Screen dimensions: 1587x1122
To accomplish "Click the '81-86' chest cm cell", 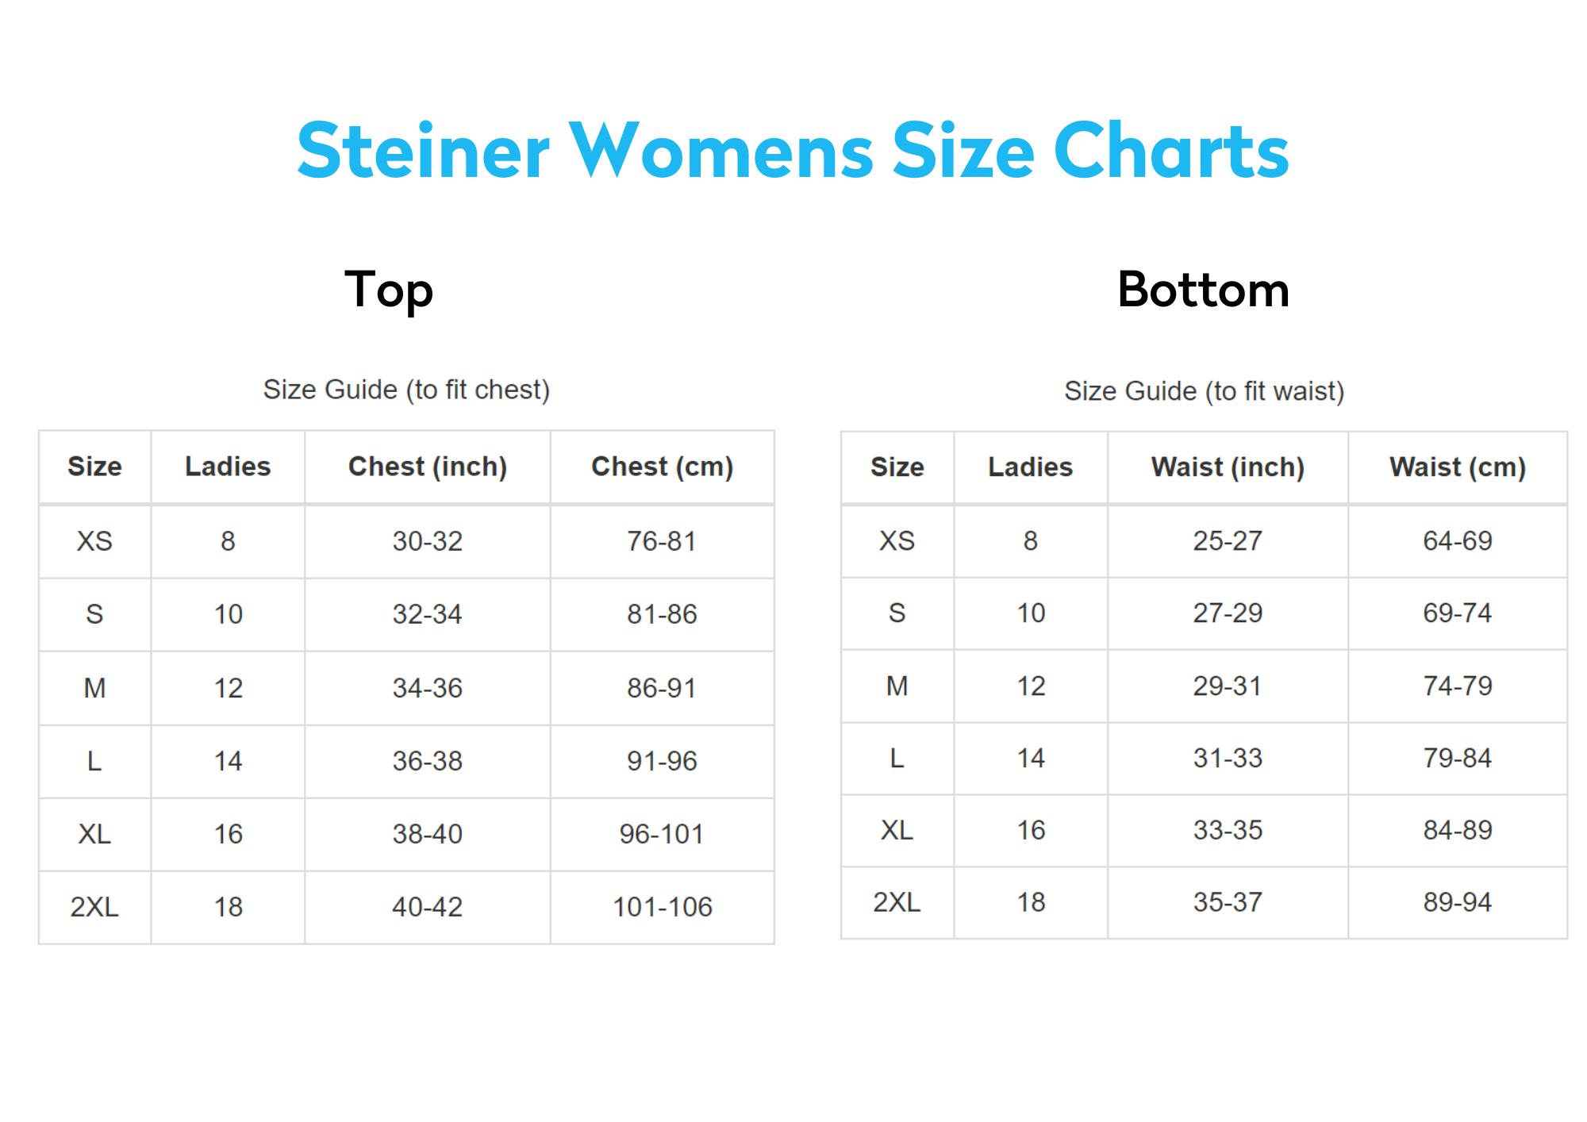I will [662, 614].
